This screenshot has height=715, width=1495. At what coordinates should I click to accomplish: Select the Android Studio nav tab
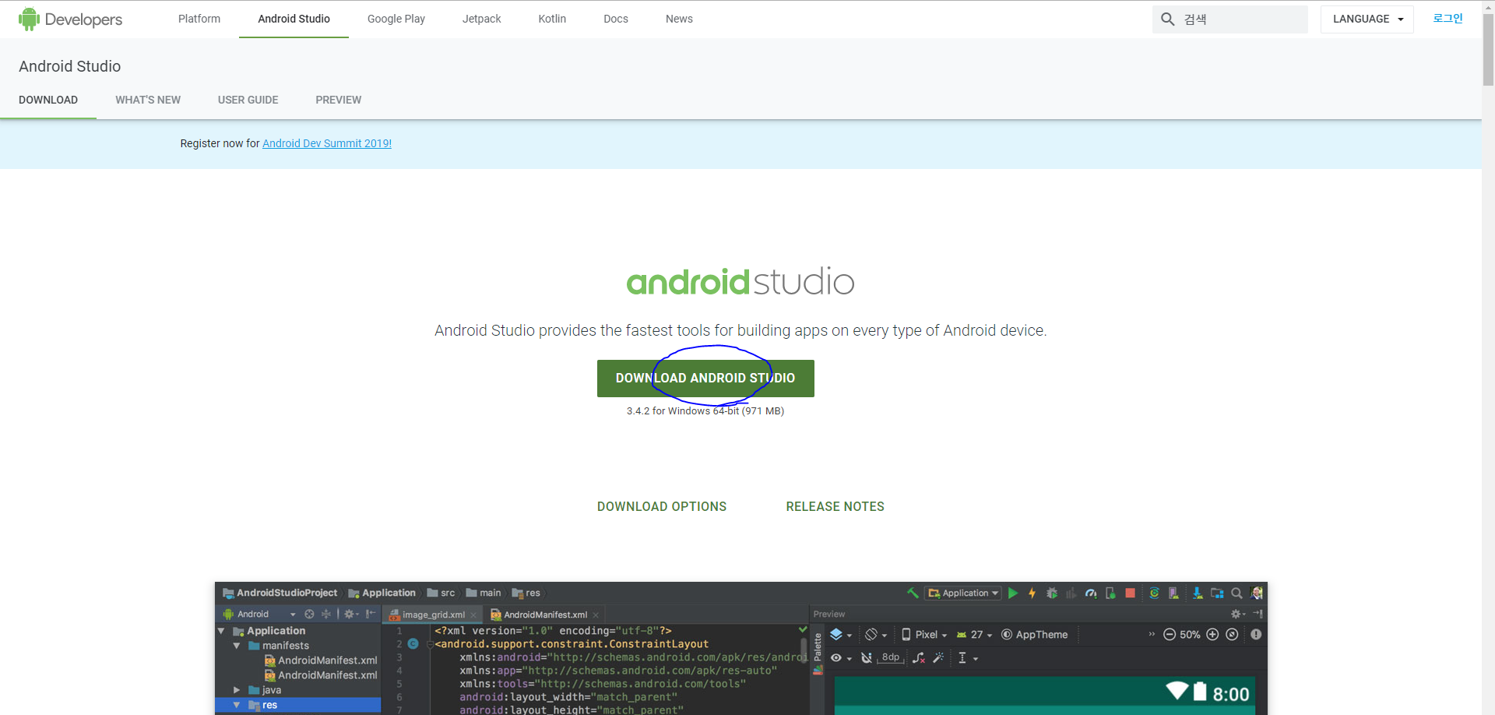[294, 19]
